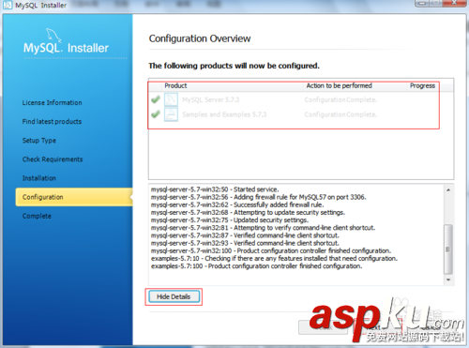The height and width of the screenshot is (348, 469).
Task: Open License Information step
Action: pos(52,102)
